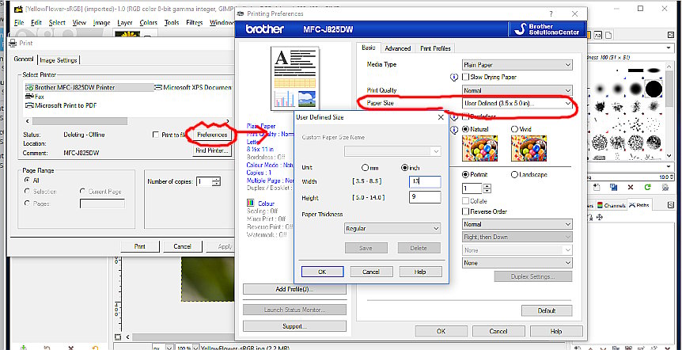Open Print Quality dropdown

pyautogui.click(x=517, y=90)
